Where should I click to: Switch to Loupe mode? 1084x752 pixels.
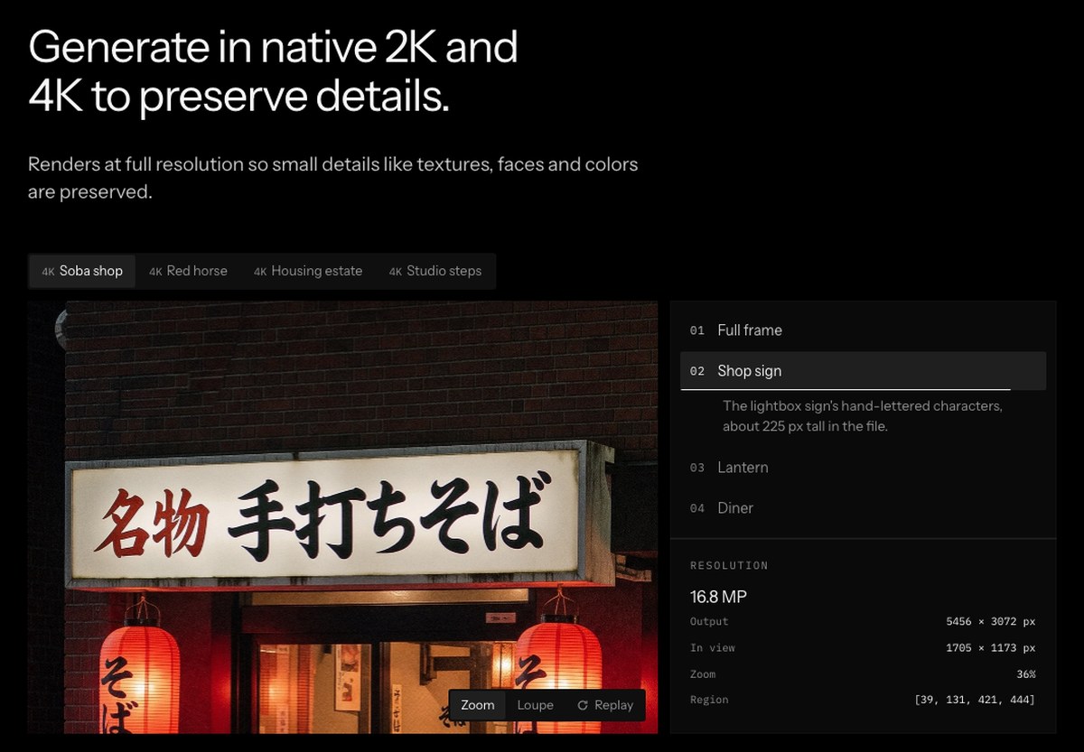click(535, 705)
